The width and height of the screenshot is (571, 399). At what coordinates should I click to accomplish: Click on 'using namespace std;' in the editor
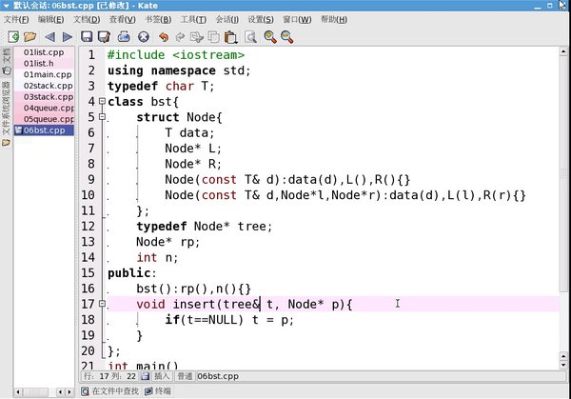tap(179, 70)
